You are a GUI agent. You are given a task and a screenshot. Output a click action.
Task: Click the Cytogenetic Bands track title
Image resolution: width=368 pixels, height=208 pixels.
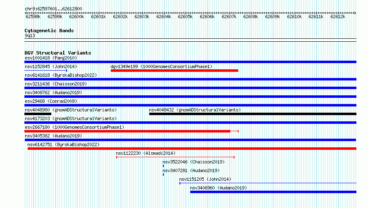[49, 31]
